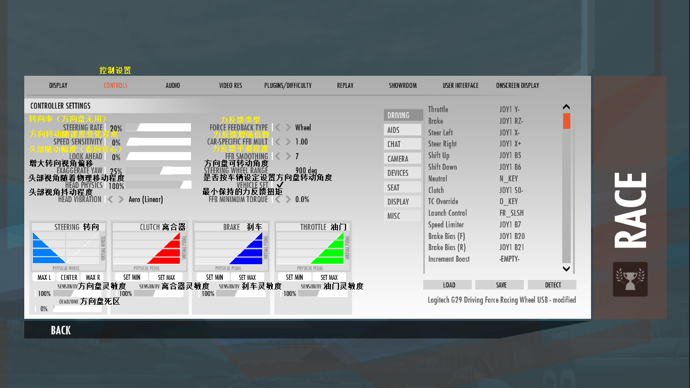Image resolution: width=690 pixels, height=388 pixels.
Task: Select the Devices control category
Action: coord(403,173)
